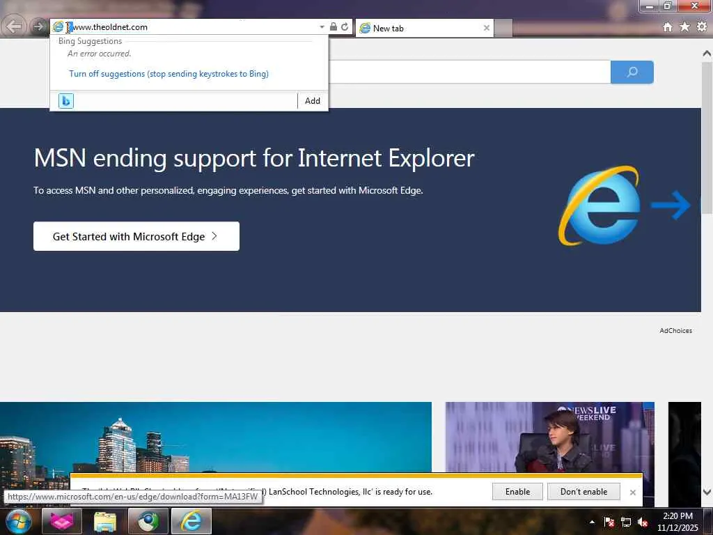This screenshot has width=713, height=535.
Task: Click Turn off suggestions link
Action: pyautogui.click(x=169, y=74)
